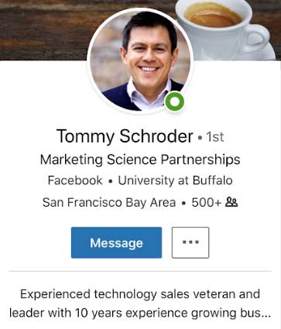Click the green online status indicator
Screen dimensions: 281x329
175,101
